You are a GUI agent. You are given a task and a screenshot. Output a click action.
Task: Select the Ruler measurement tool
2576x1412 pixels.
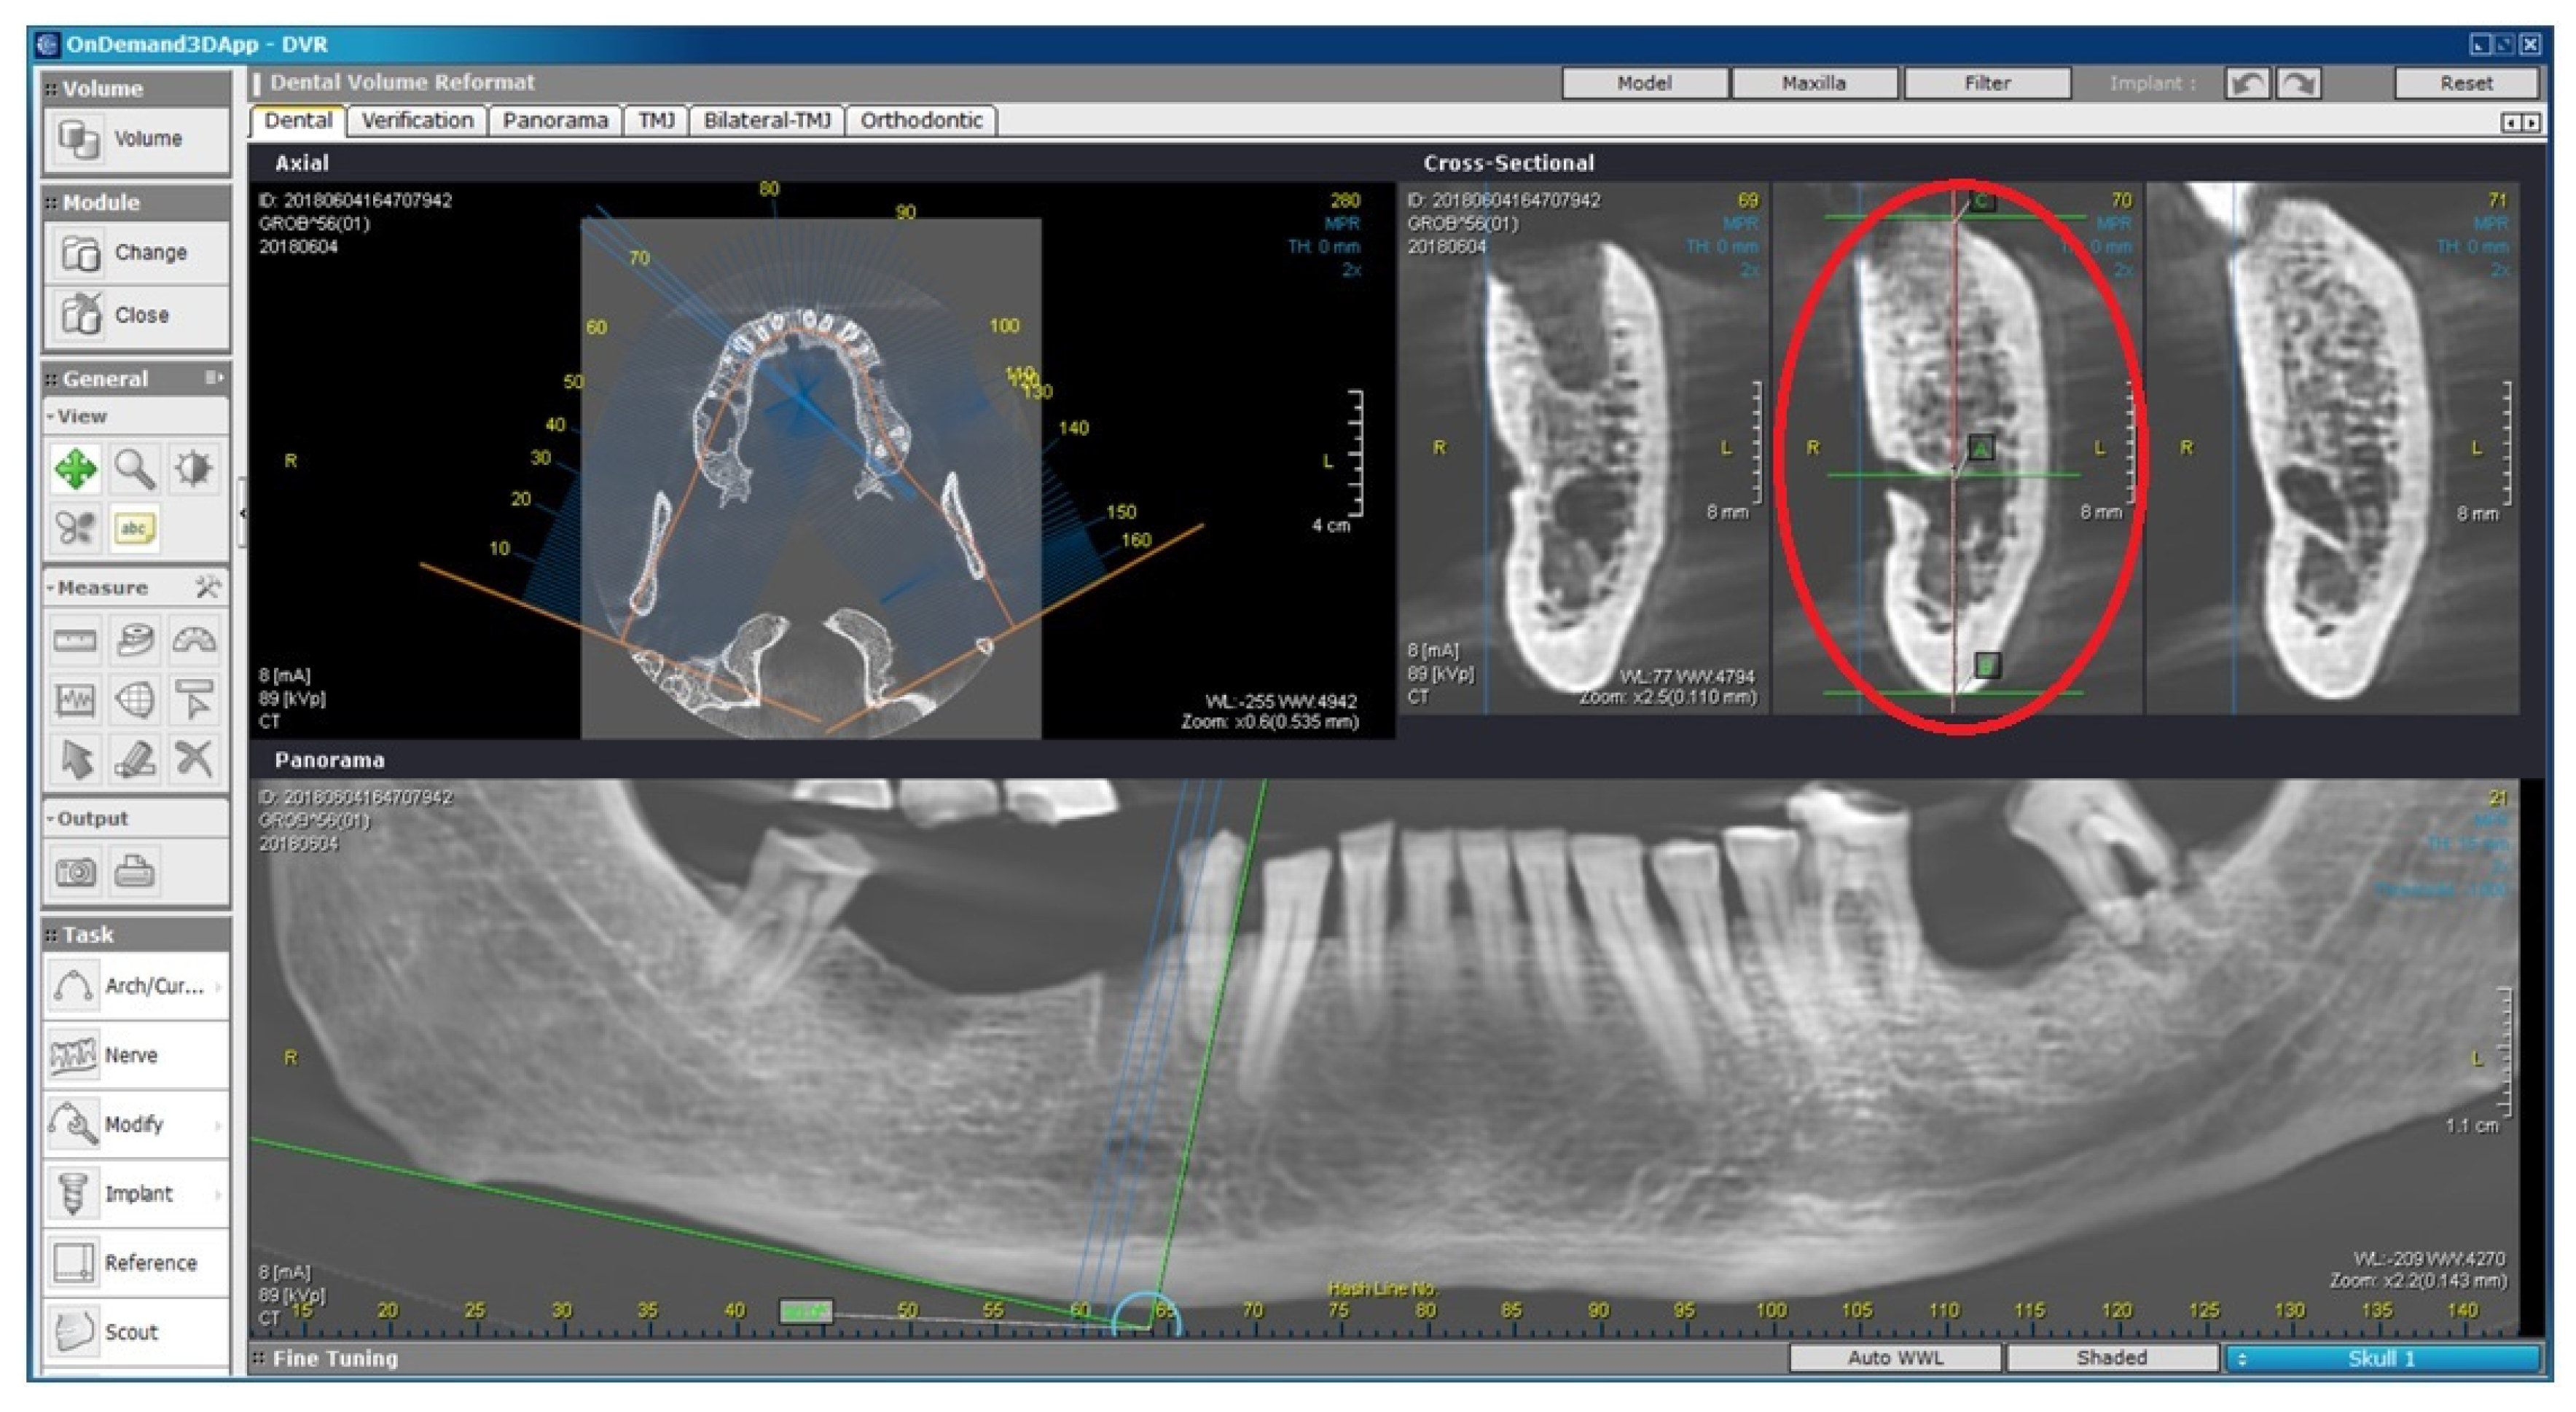(x=75, y=640)
